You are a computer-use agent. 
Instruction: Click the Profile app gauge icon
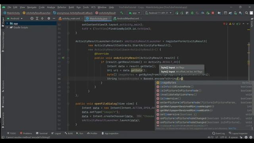click(202, 13)
